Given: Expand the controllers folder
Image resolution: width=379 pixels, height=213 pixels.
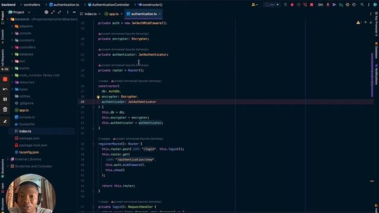Looking at the screenshot, I should (x=12, y=47).
